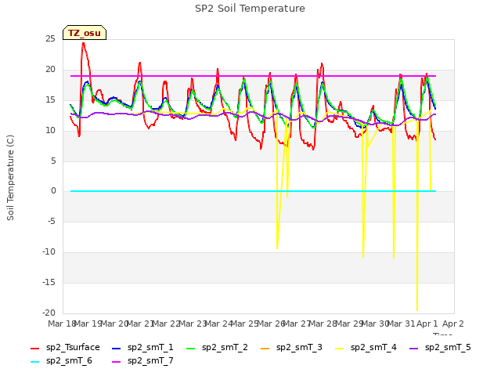Click the -20 y-axis tick label
This screenshot has height=376, width=501.
(x=49, y=313)
